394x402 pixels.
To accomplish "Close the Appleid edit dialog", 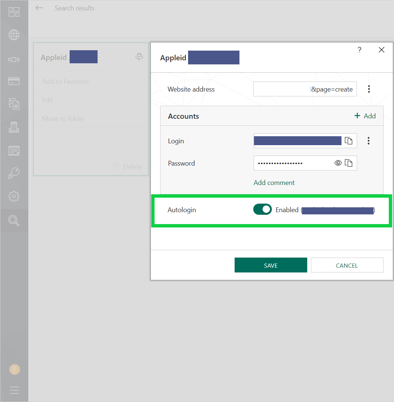I will (381, 50).
